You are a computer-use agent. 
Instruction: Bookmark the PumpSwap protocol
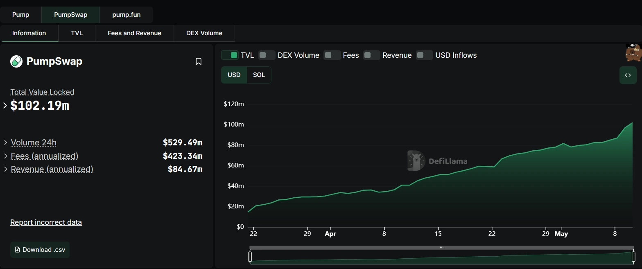199,61
